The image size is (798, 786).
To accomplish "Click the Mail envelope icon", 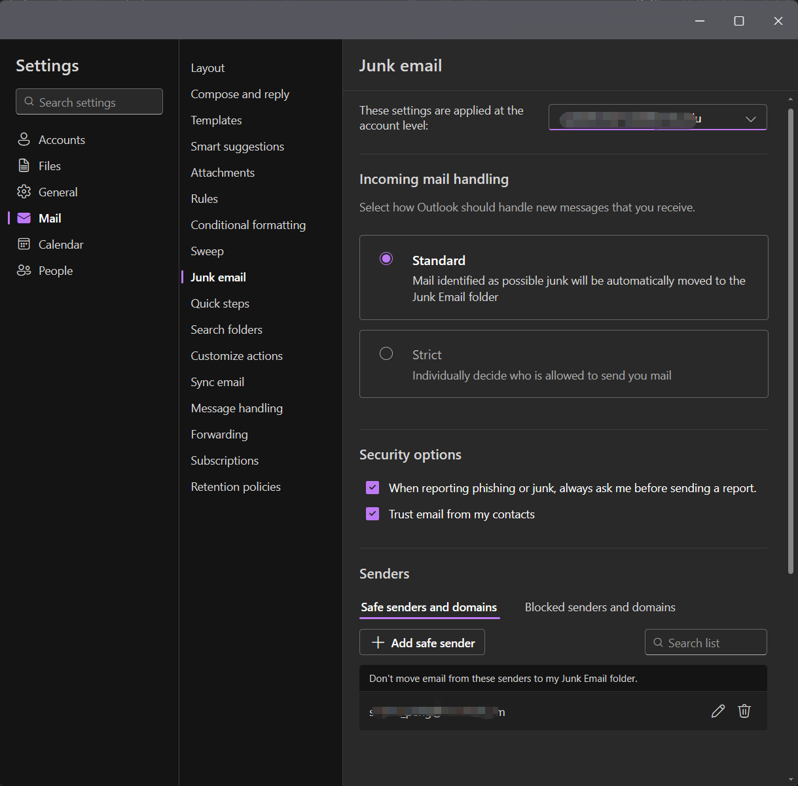I will [x=24, y=218].
